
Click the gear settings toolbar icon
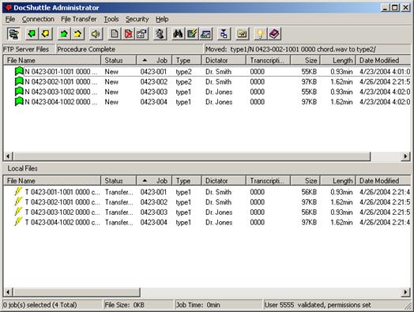pos(160,34)
